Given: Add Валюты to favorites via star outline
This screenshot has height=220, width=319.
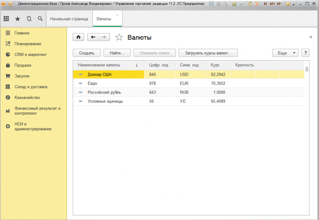Looking at the screenshot, I should point(119,37).
